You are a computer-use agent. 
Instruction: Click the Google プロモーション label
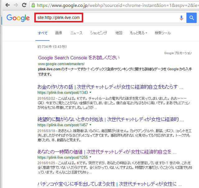click(178, 53)
